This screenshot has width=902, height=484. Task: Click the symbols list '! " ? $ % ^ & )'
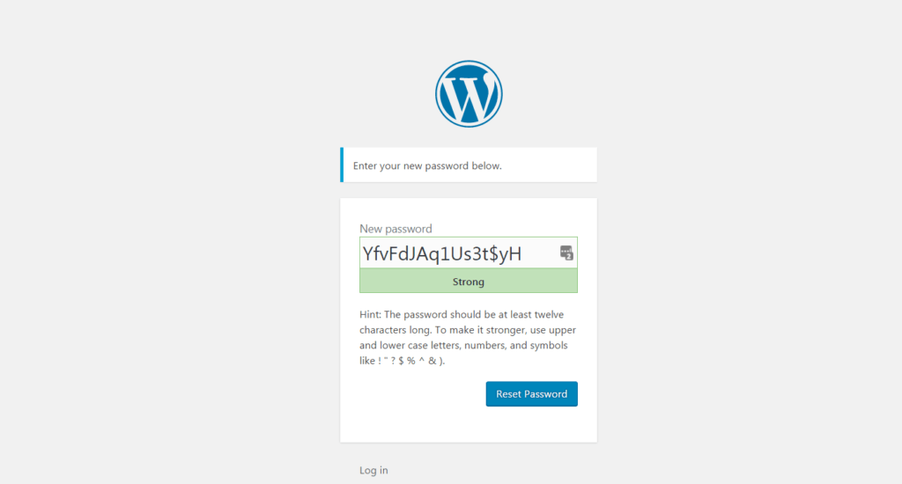click(410, 361)
